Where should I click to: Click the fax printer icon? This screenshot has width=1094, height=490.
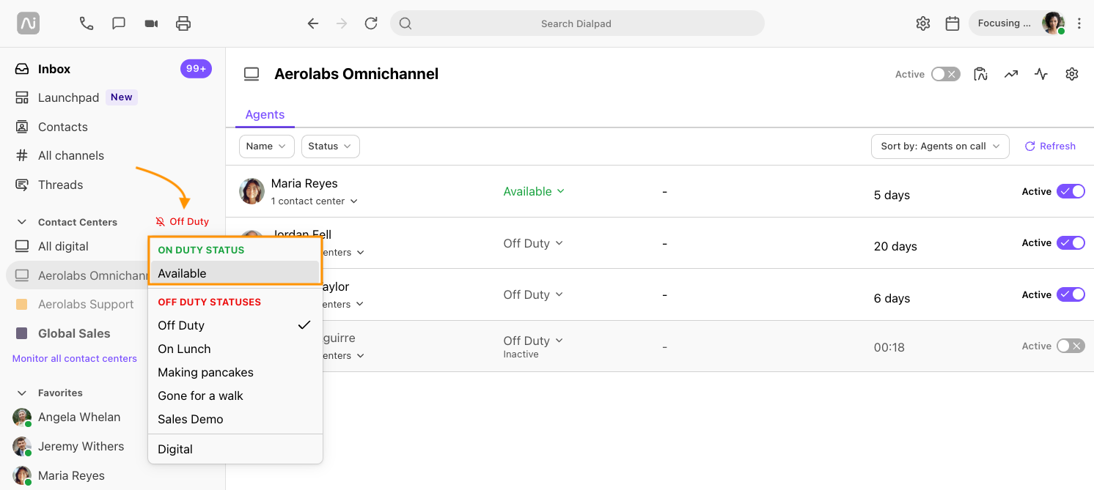coord(183,23)
